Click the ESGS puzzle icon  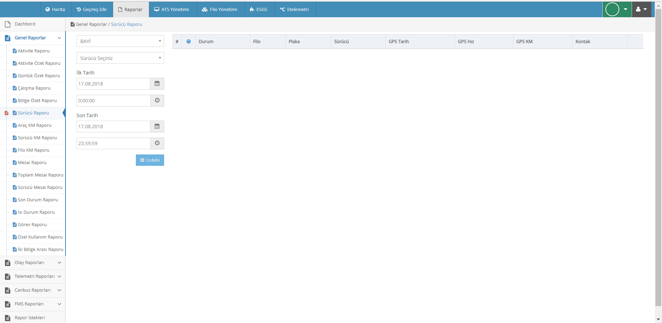[x=252, y=9]
